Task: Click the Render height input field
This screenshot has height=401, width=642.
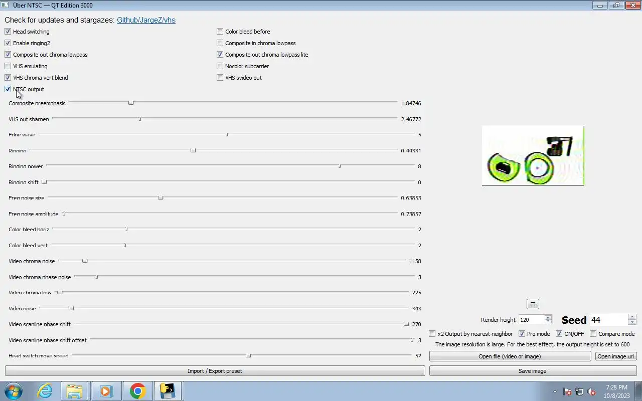Action: coord(531,320)
